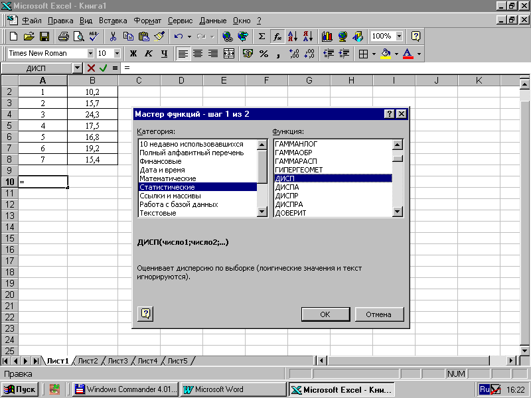This screenshot has width=531, height=398.
Task: Toggle underline formatting (Ч)
Action: [164, 54]
